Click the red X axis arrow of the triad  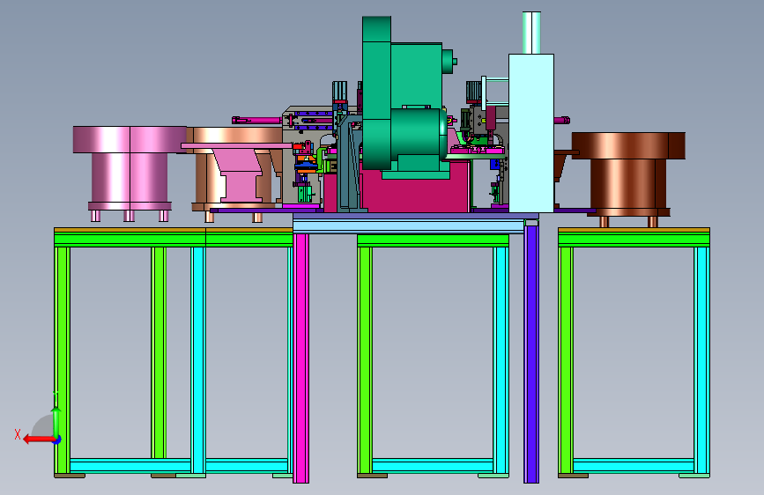click(x=38, y=440)
